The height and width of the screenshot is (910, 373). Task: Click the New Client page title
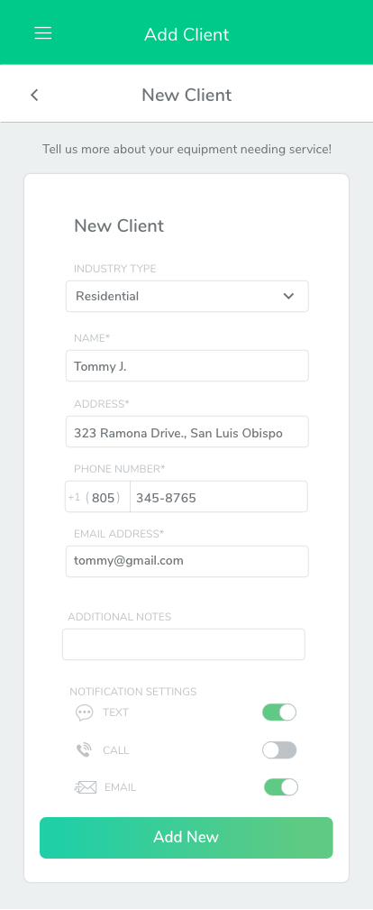click(x=186, y=95)
